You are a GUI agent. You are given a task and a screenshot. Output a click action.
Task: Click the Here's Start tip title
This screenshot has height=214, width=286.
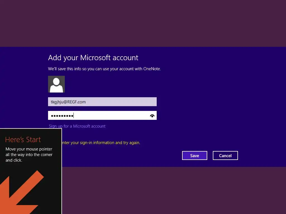click(23, 140)
